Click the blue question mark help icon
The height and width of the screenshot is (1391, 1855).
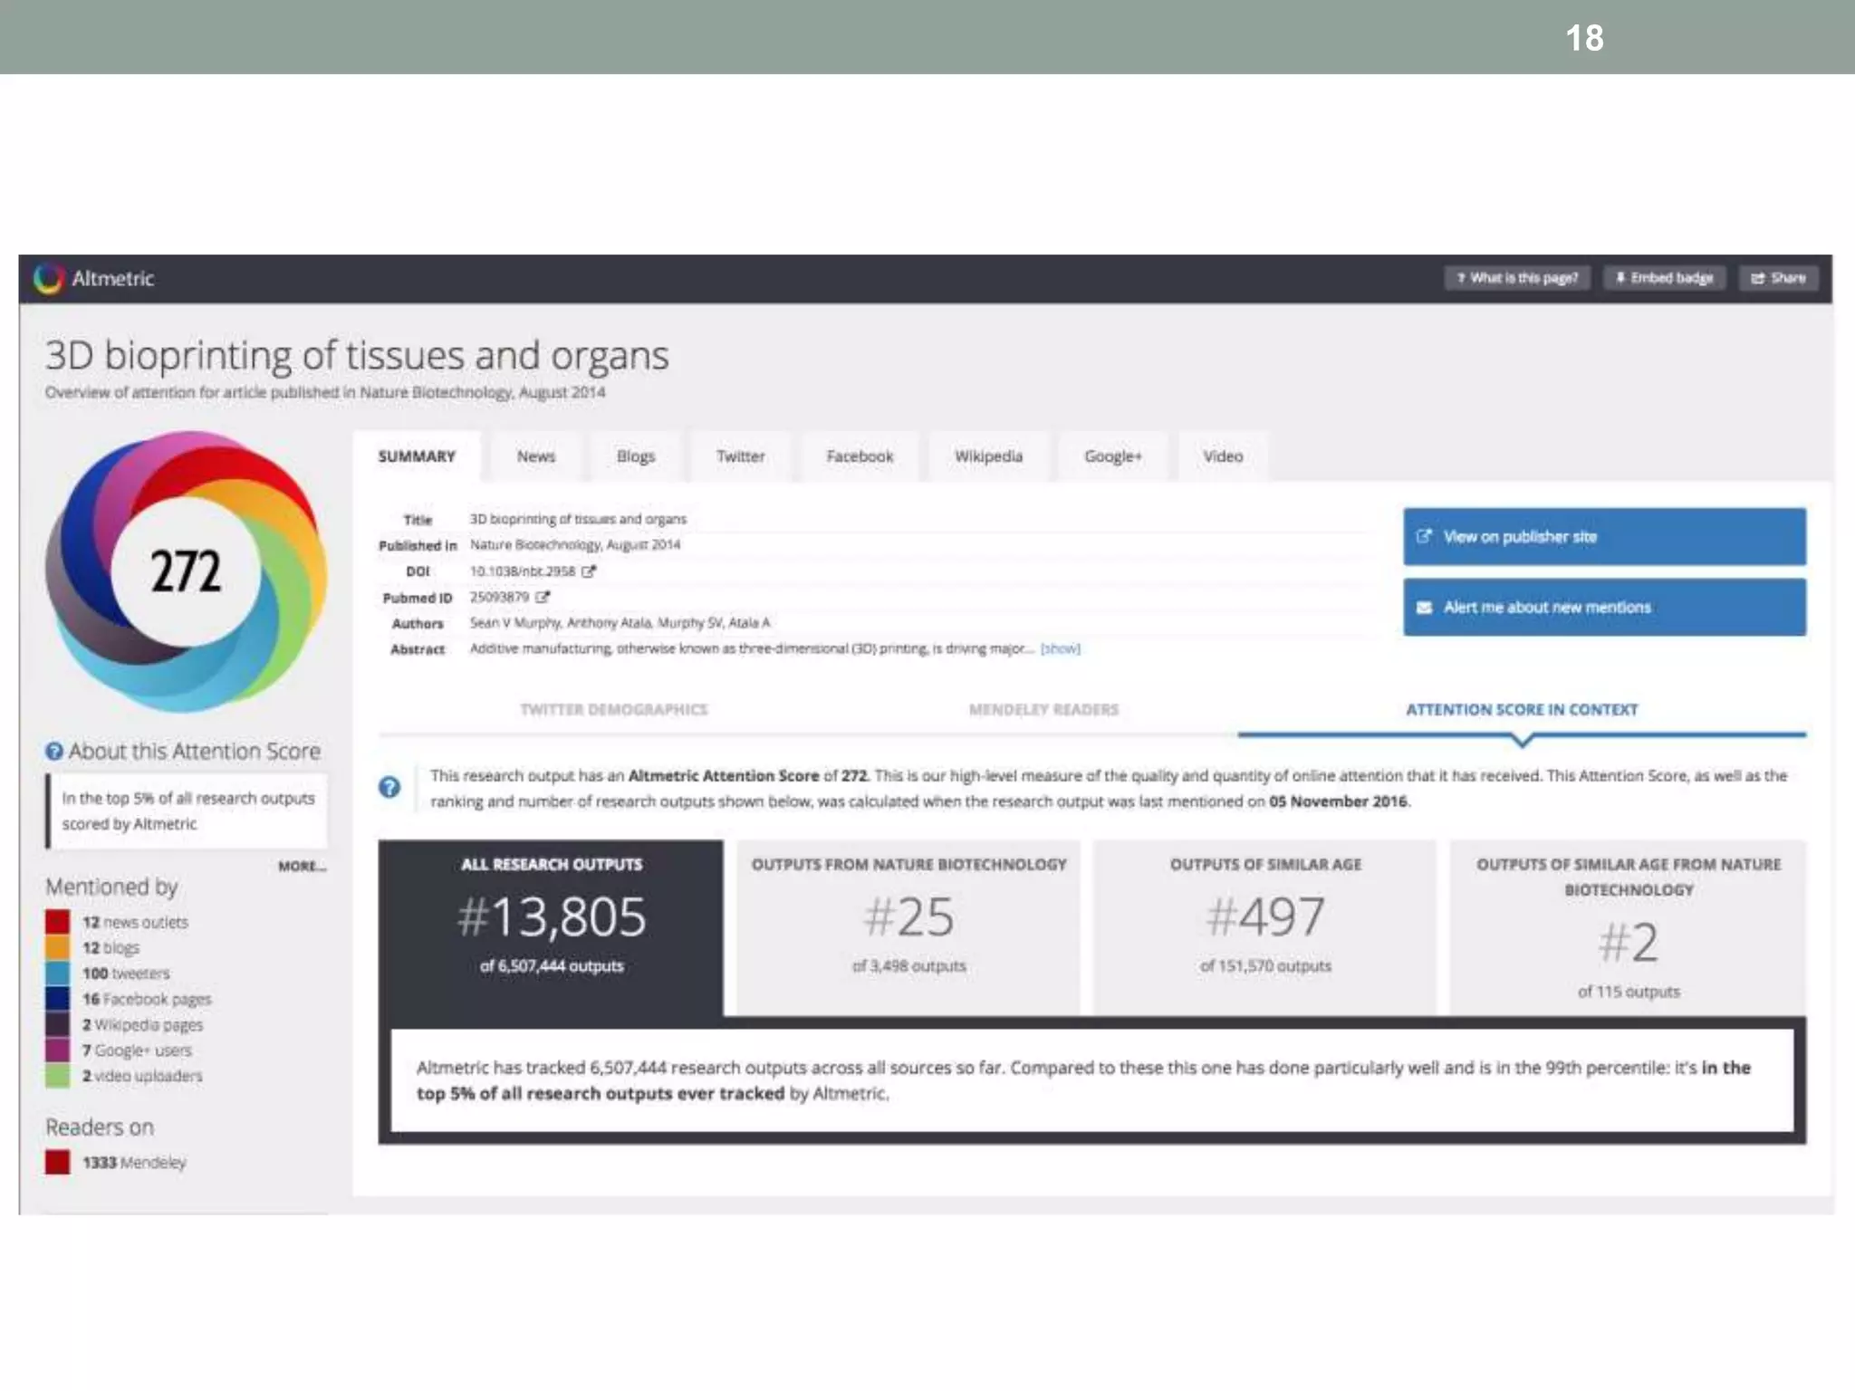click(389, 787)
